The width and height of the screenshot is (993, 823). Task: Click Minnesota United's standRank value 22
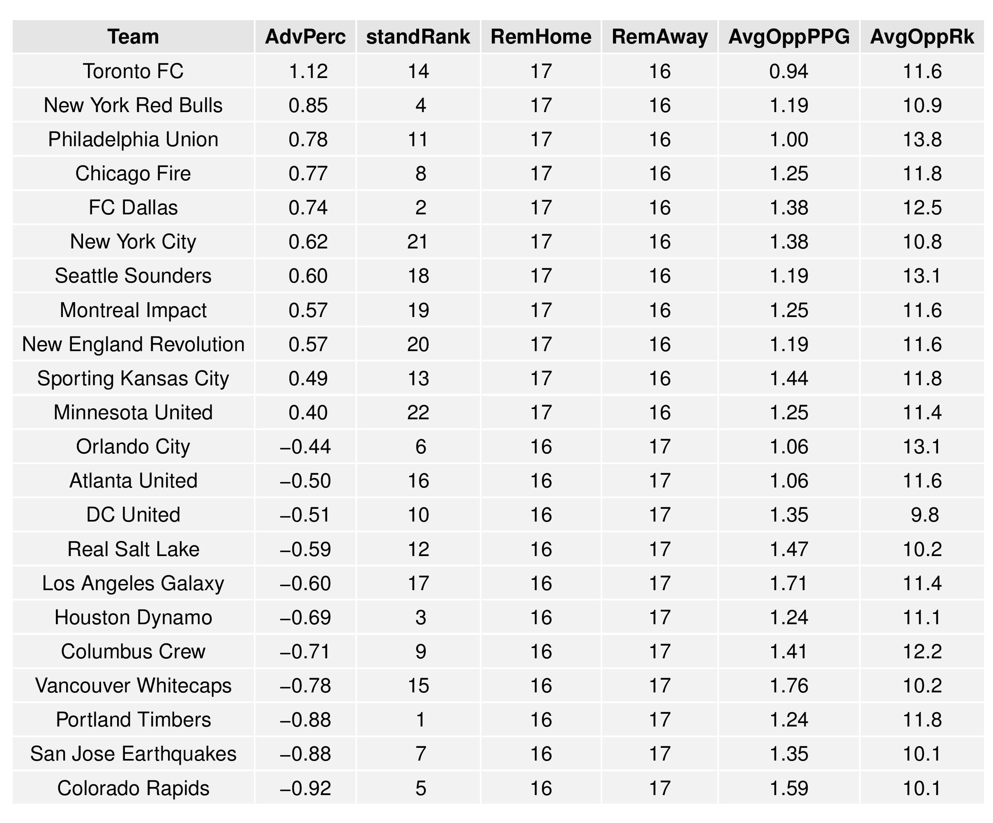point(418,412)
